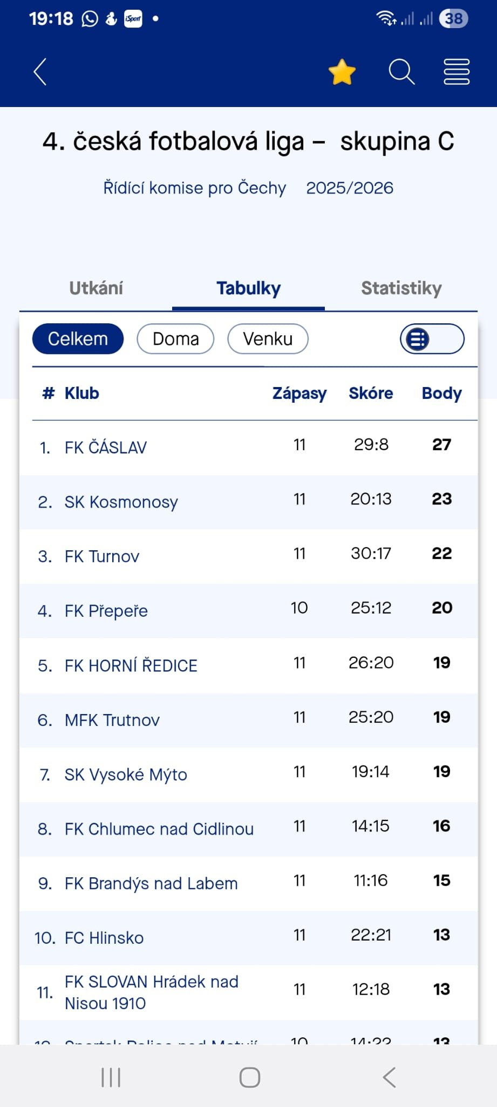
Task: Tap Řídící komise pro Čechy link
Action: coord(194,188)
